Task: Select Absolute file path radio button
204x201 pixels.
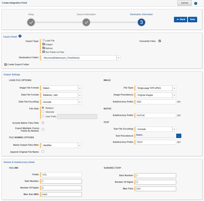Action: (43, 112)
